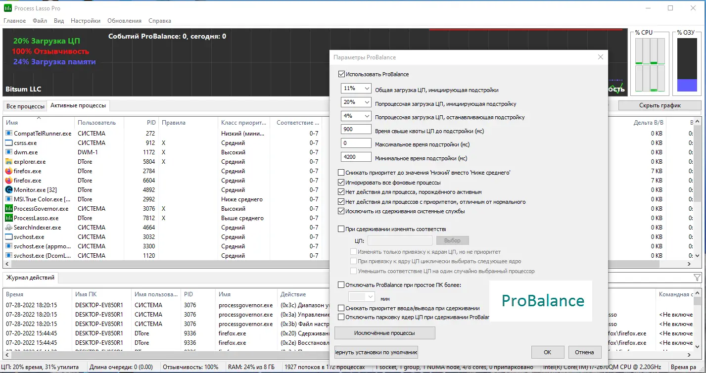The image size is (706, 373).
Task: Click the MSI.True Color.exe process icon
Action: (x=9, y=199)
